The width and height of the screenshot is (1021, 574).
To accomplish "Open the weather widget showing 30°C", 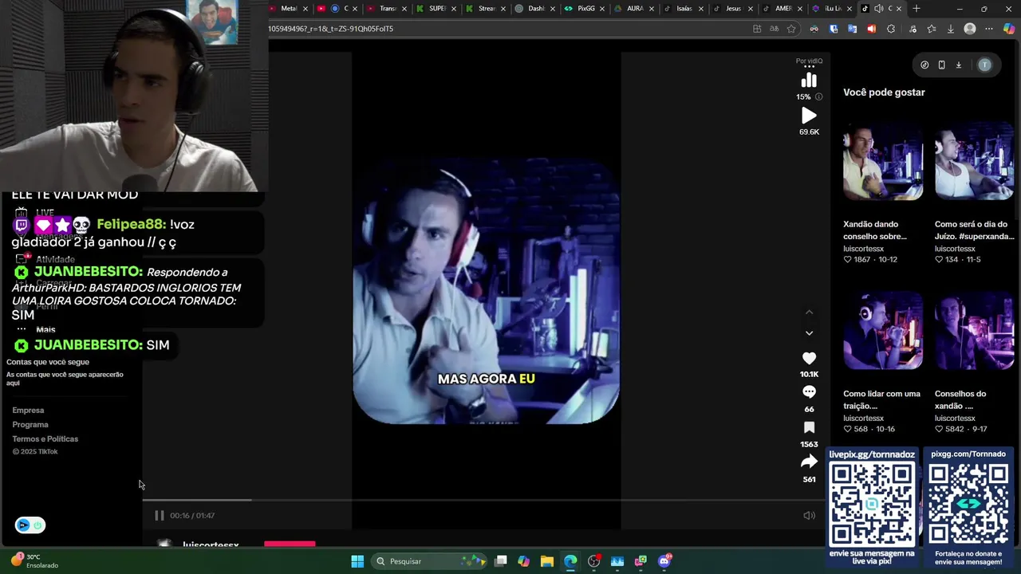I will click(x=34, y=561).
